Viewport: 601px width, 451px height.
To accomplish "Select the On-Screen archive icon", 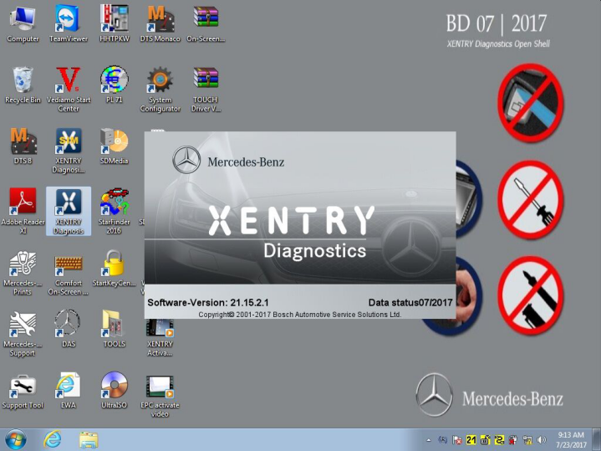I will click(x=206, y=24).
